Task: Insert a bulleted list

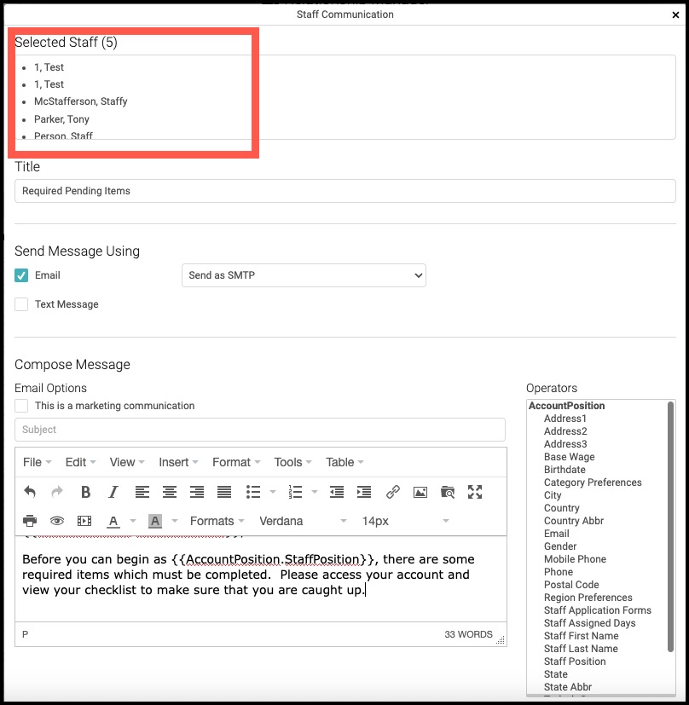Action: point(253,492)
